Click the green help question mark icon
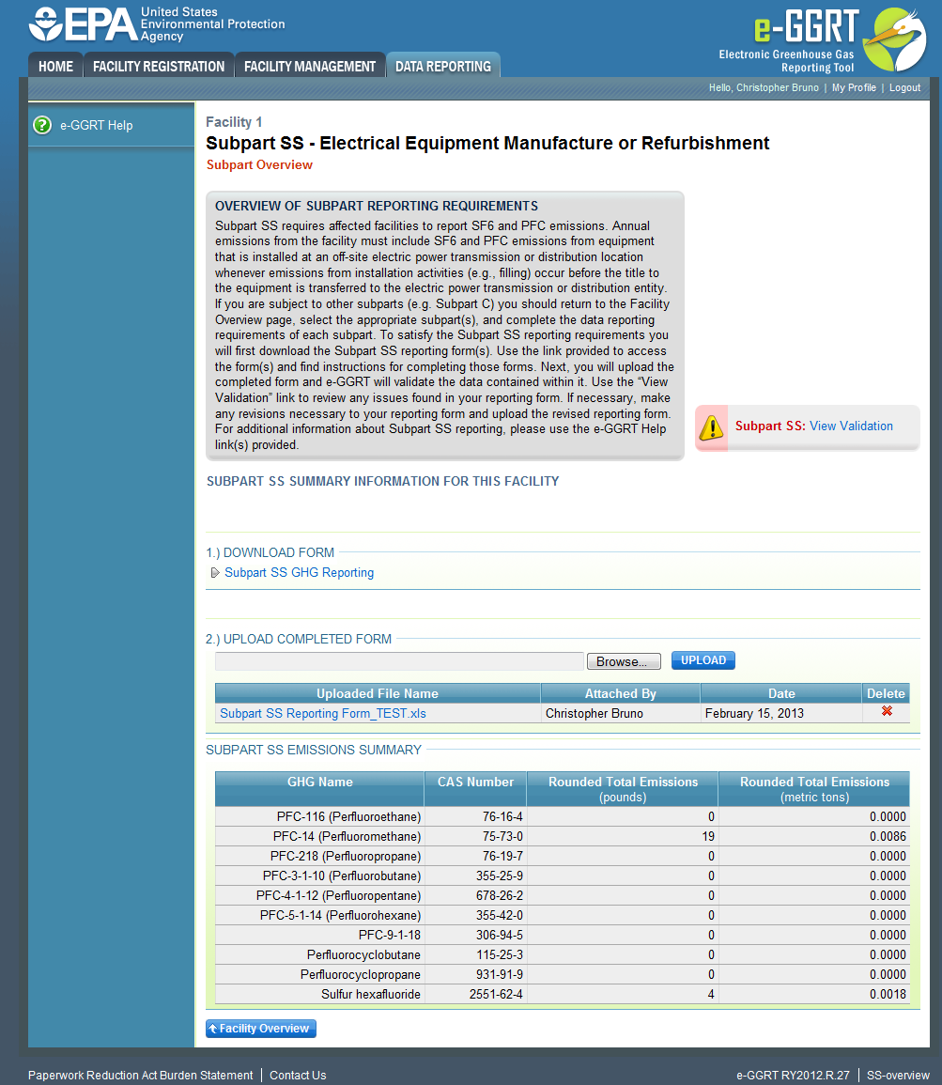942x1085 pixels. click(x=42, y=125)
